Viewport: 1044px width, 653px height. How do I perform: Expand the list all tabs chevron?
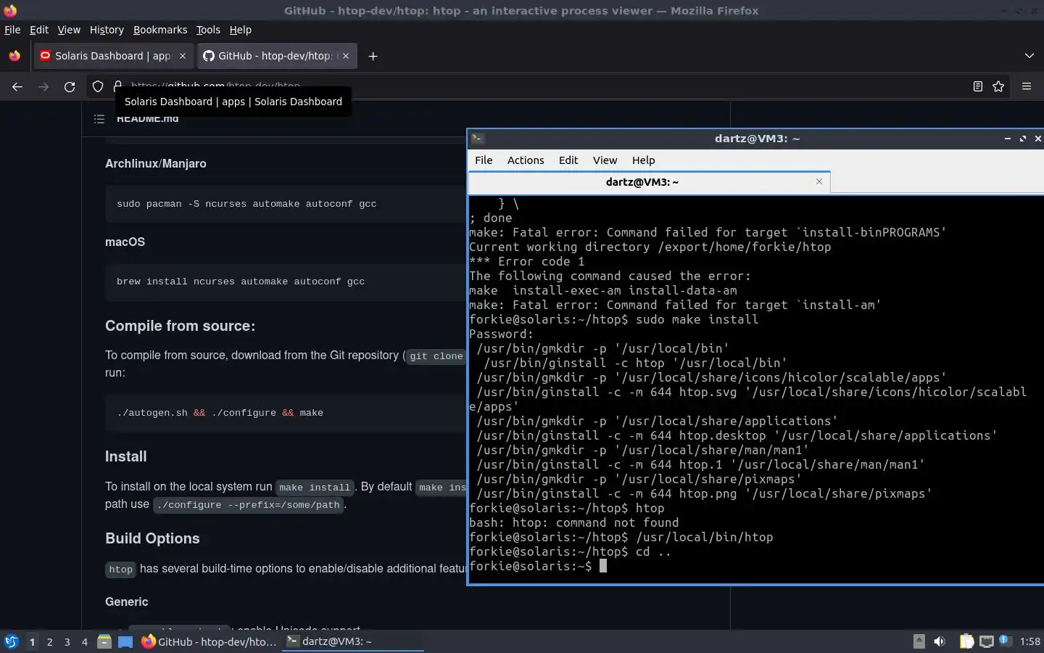pos(1029,56)
